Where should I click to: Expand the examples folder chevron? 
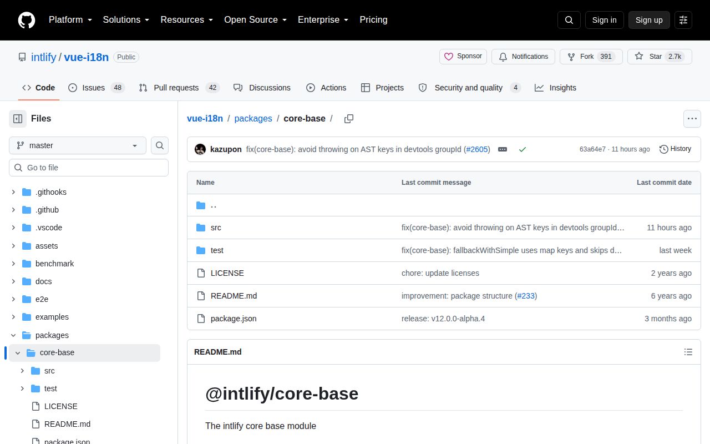click(x=13, y=317)
